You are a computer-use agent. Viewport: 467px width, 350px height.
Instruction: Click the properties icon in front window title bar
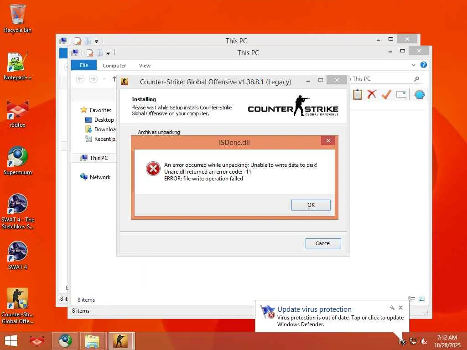click(90, 53)
